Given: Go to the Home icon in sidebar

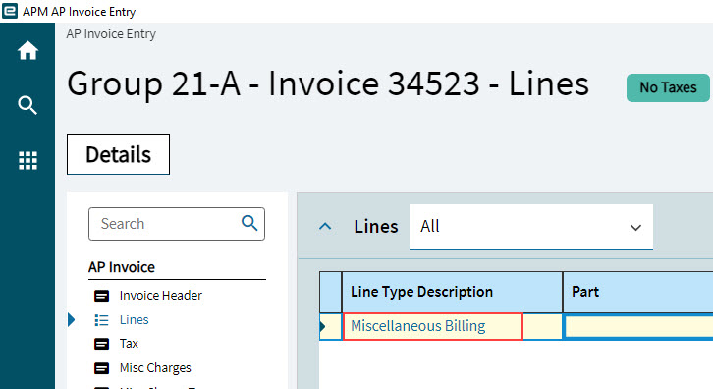Looking at the screenshot, I should tap(27, 50).
